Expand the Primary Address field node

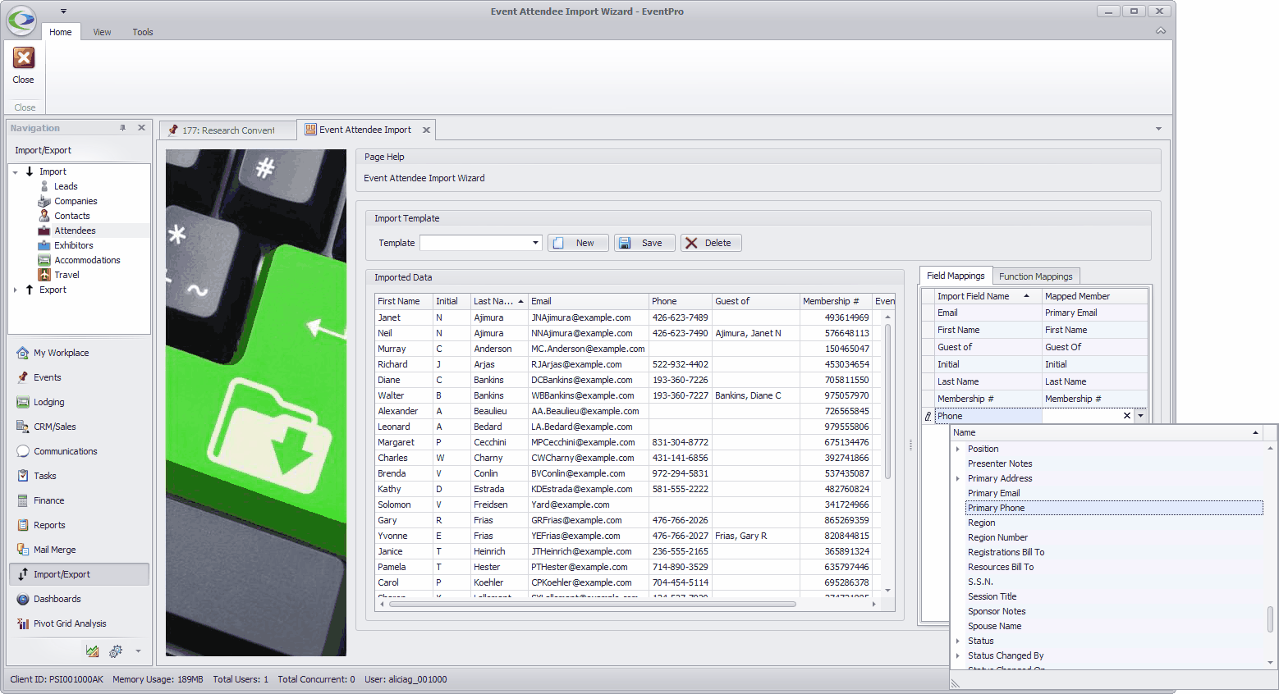click(957, 478)
